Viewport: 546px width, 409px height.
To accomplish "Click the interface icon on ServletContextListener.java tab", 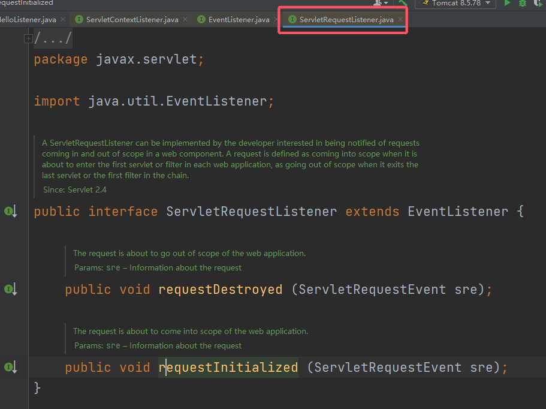I will (x=79, y=20).
